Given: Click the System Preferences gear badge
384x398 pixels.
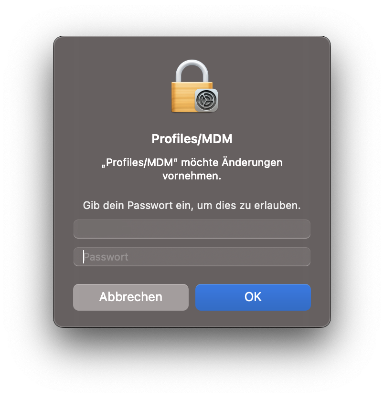Looking at the screenshot, I should point(207,100).
